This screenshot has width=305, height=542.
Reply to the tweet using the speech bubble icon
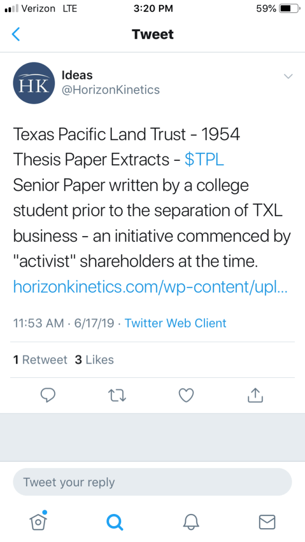point(48,395)
